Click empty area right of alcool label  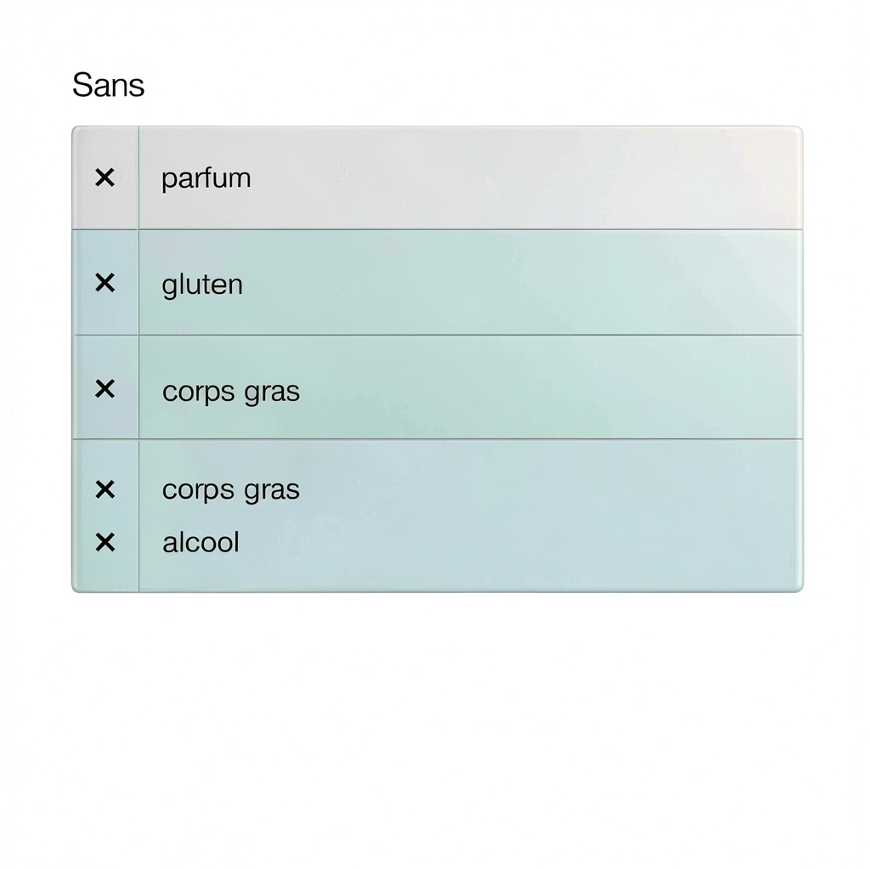coord(527,544)
